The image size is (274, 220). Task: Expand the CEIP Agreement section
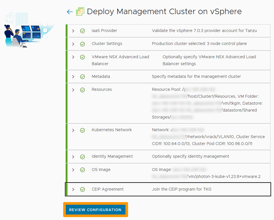click(73, 189)
